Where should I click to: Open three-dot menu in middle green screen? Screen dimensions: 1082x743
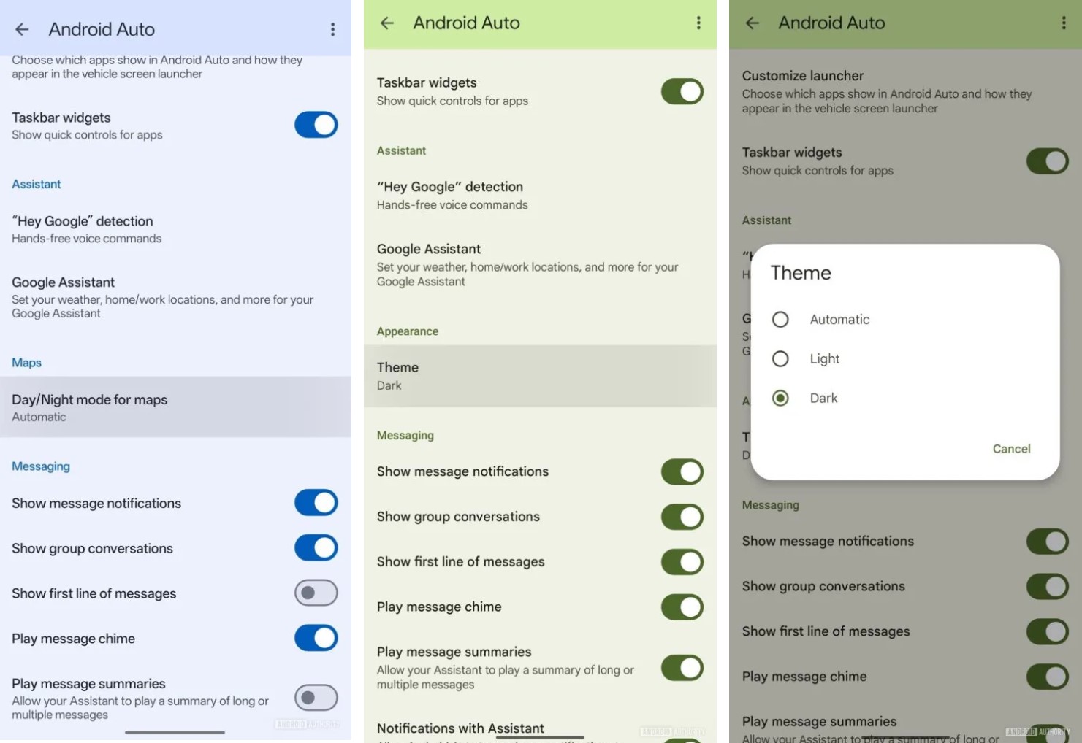click(x=698, y=23)
